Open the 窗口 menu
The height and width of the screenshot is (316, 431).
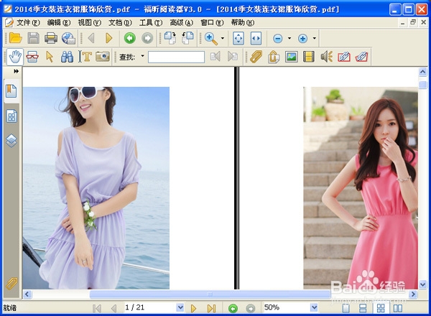pyautogui.click(x=212, y=23)
